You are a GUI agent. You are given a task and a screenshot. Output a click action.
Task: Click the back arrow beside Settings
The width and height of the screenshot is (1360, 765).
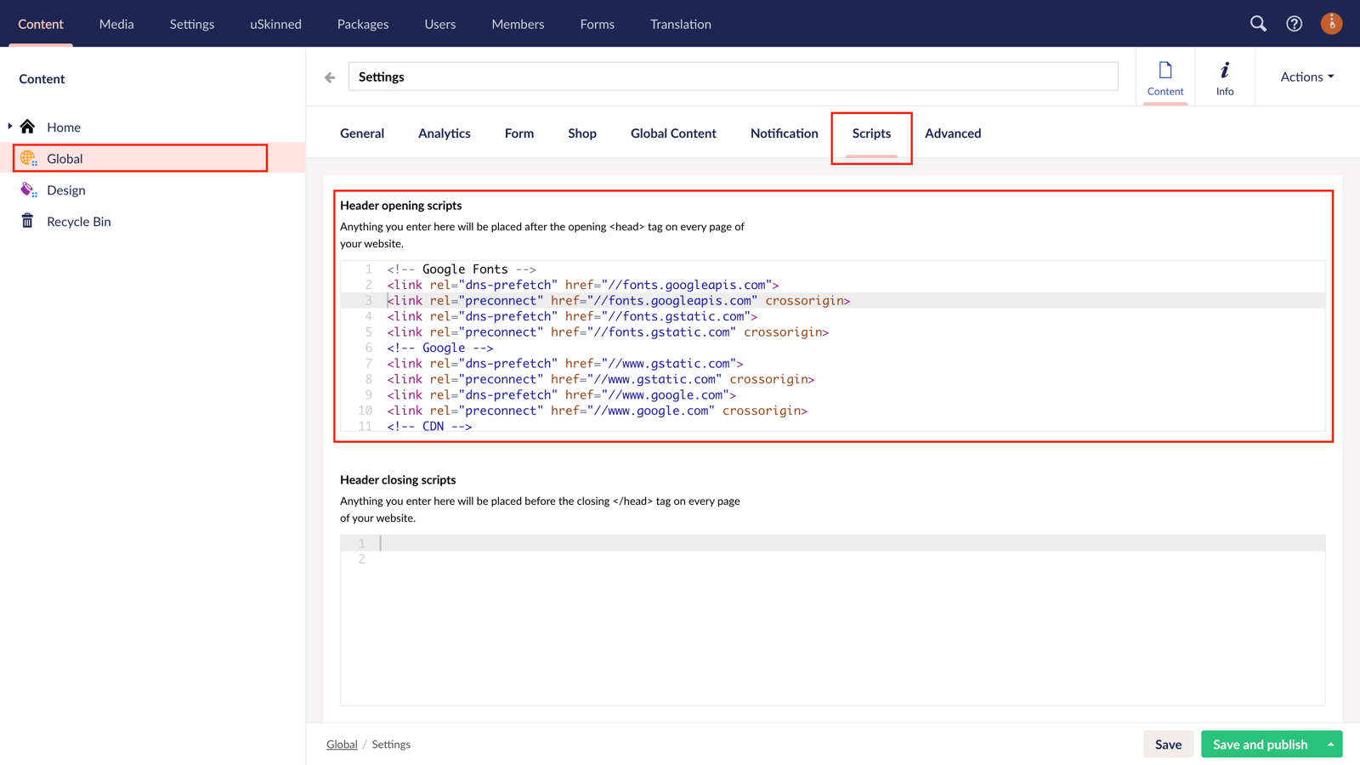click(329, 76)
